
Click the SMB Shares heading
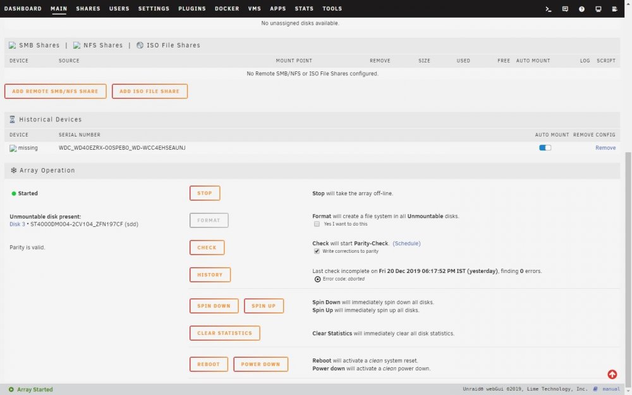pyautogui.click(x=39, y=45)
